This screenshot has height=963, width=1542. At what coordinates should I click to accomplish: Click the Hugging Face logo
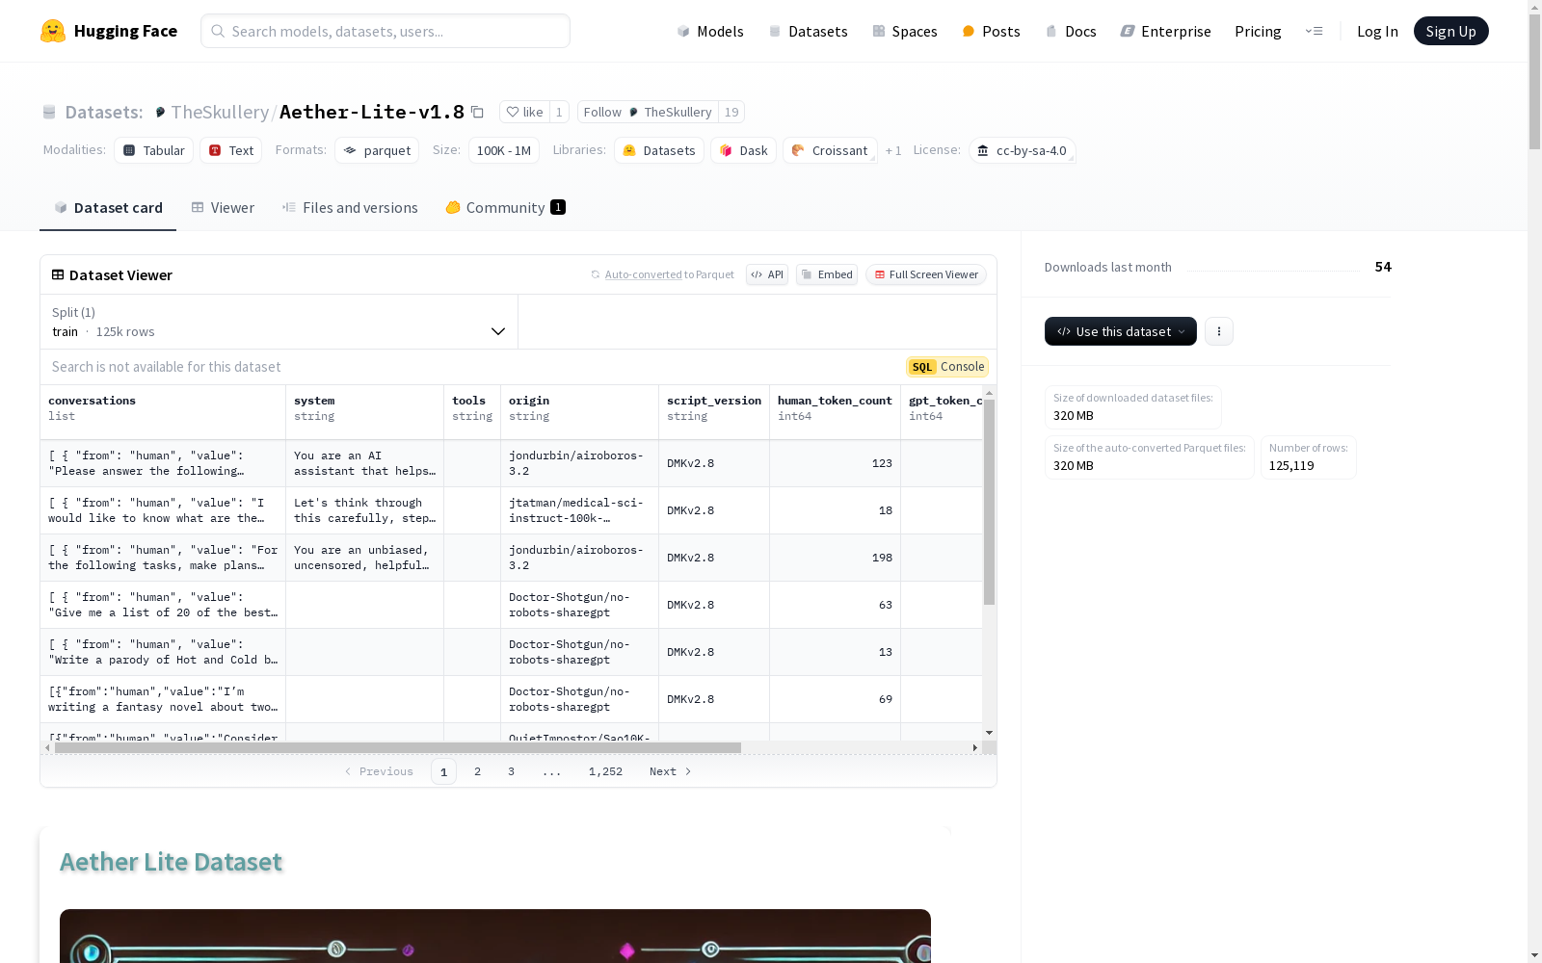tap(108, 31)
